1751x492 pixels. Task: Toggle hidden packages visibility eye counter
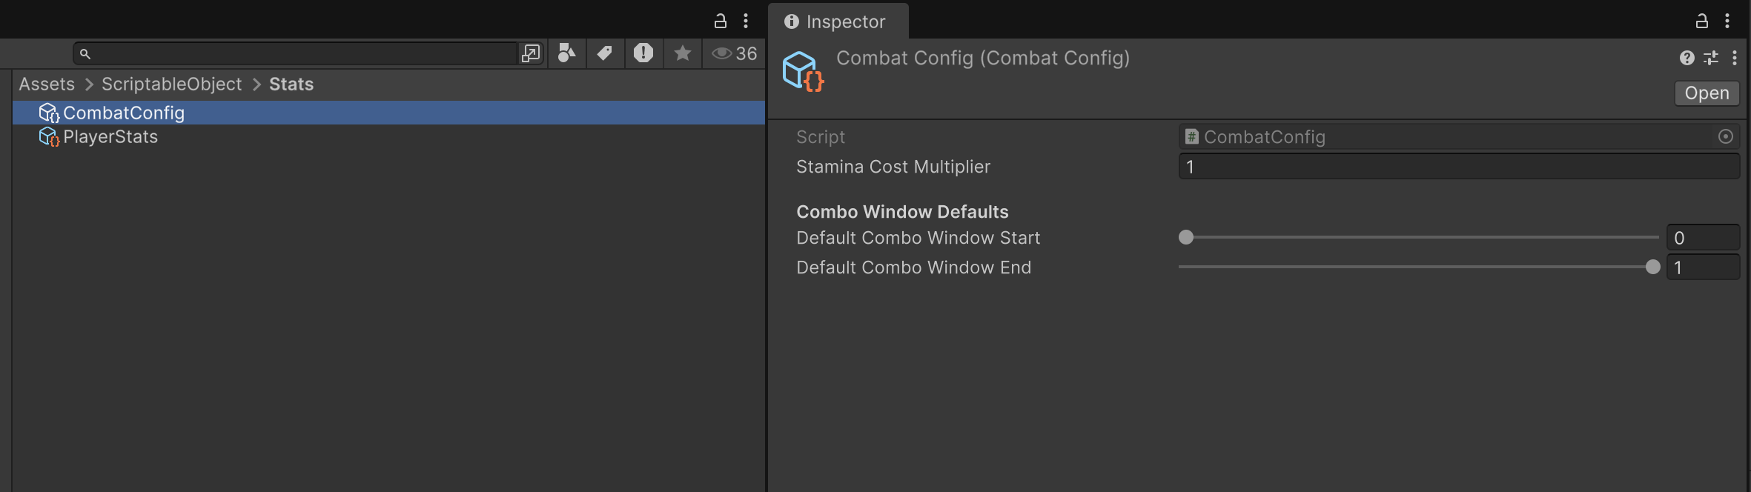[x=734, y=53]
